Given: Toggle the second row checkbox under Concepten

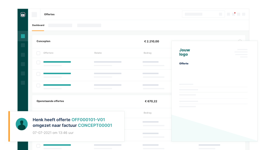Looking at the screenshot, I should tap(38, 74).
